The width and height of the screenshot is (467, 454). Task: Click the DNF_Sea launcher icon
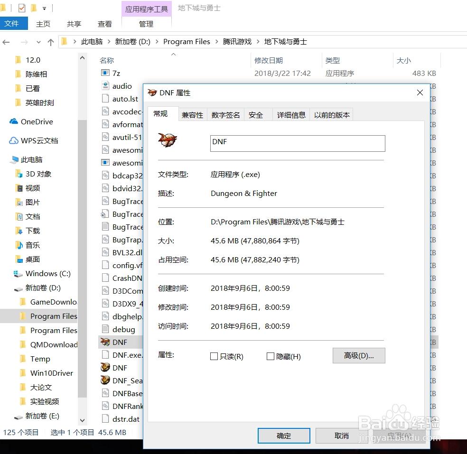coord(105,380)
